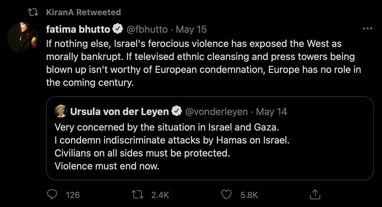Open Ursula von der Leyen's small avatar
Screen dimensions: 382x207
pos(61,111)
